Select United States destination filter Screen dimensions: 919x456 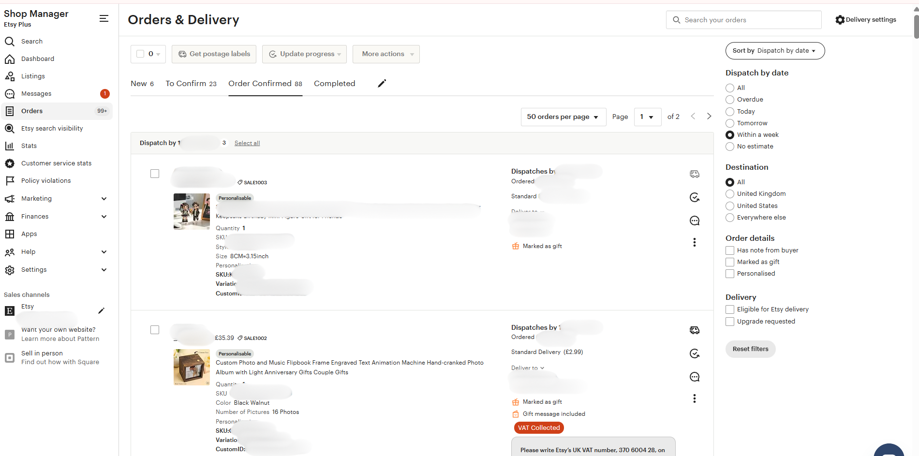coord(730,206)
